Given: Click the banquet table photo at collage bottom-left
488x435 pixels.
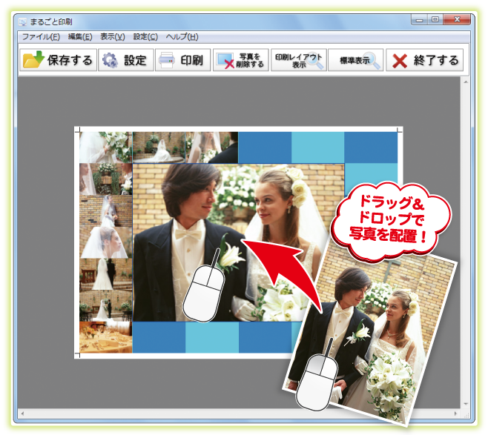Looking at the screenshot, I should [x=105, y=338].
